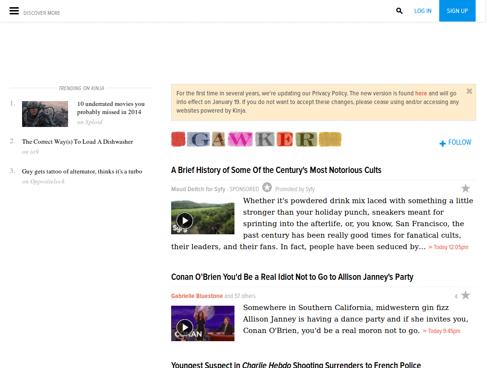Open the privacy policy 'here' link

coord(421,93)
